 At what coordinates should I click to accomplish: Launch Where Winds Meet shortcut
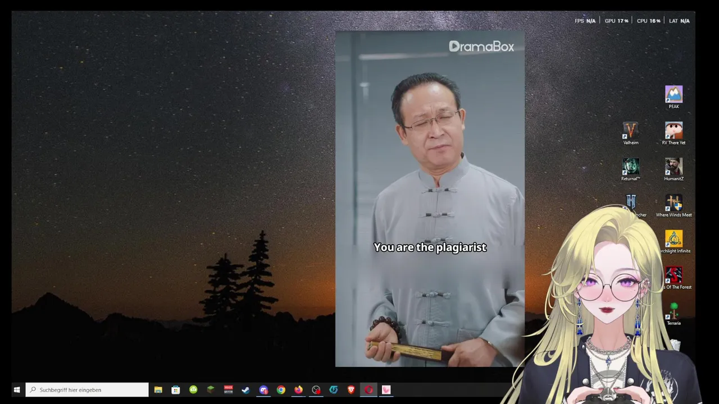674,206
